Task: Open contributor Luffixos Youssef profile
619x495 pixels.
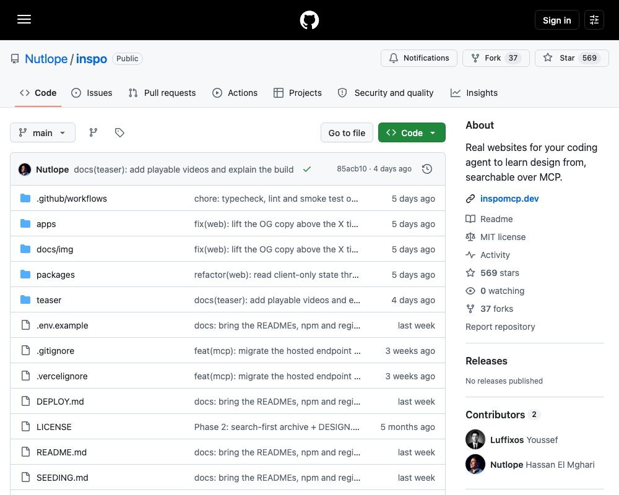Action: point(524,440)
